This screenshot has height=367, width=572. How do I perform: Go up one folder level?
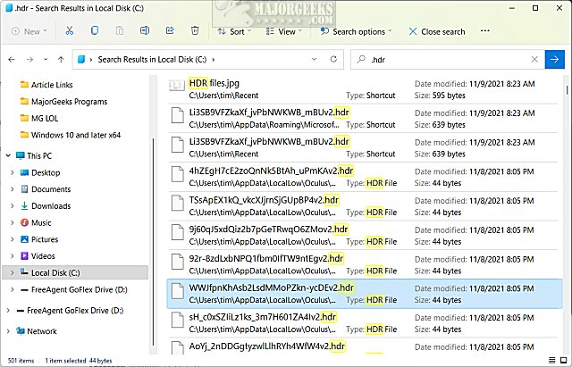point(58,60)
